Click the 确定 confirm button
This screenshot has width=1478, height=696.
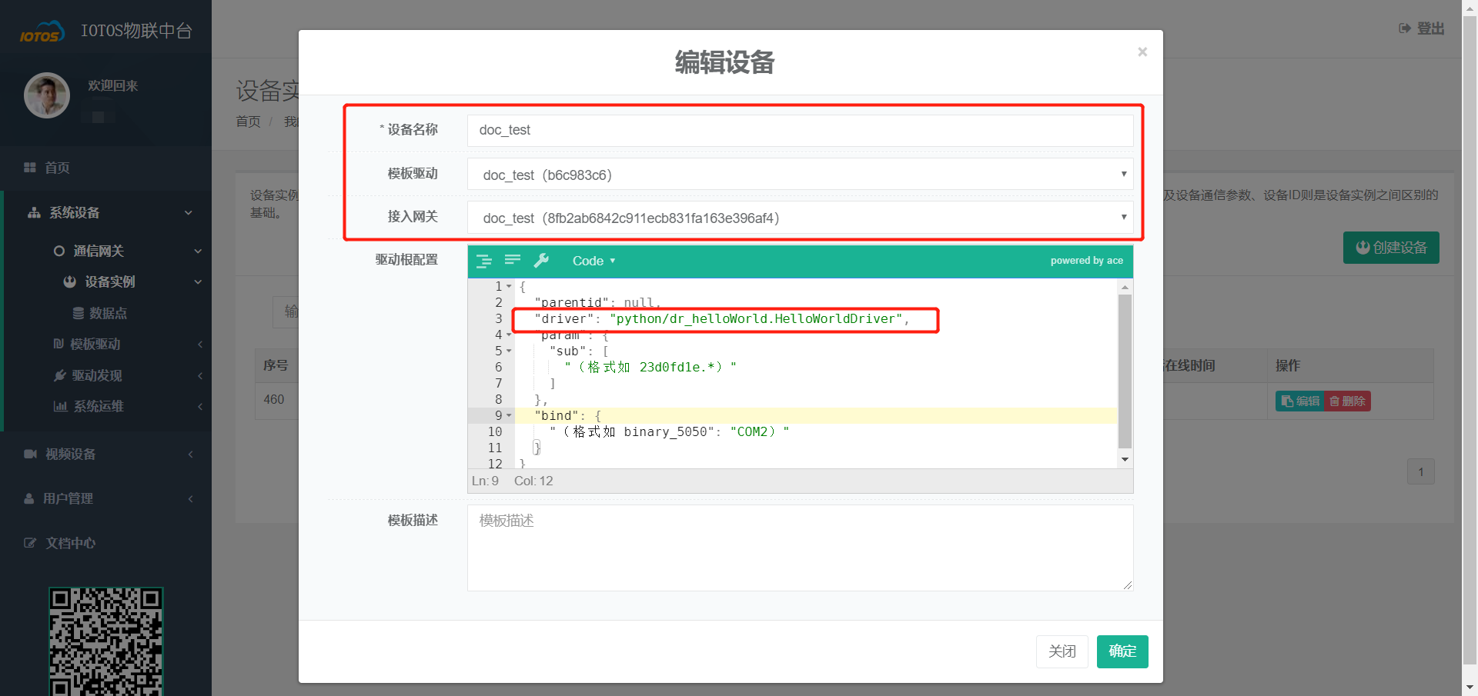point(1122,651)
